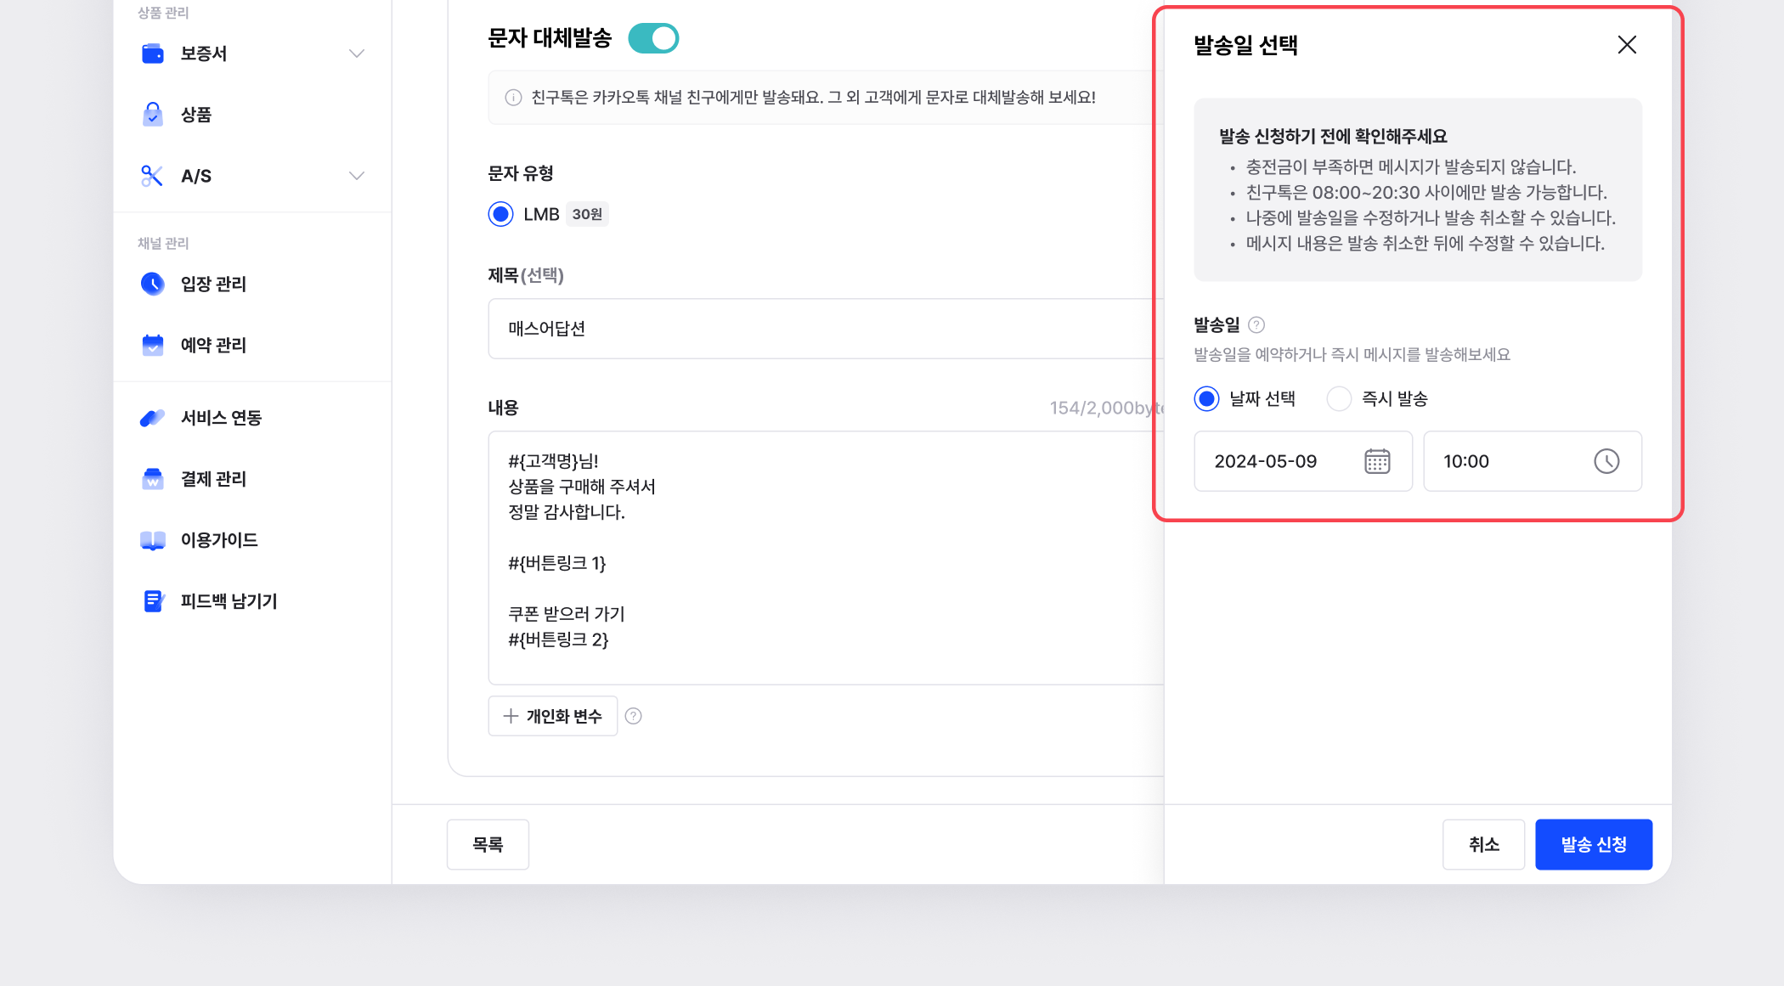Click the 예약 관리 calendar icon
Screen dimensions: 1784x986
point(152,345)
